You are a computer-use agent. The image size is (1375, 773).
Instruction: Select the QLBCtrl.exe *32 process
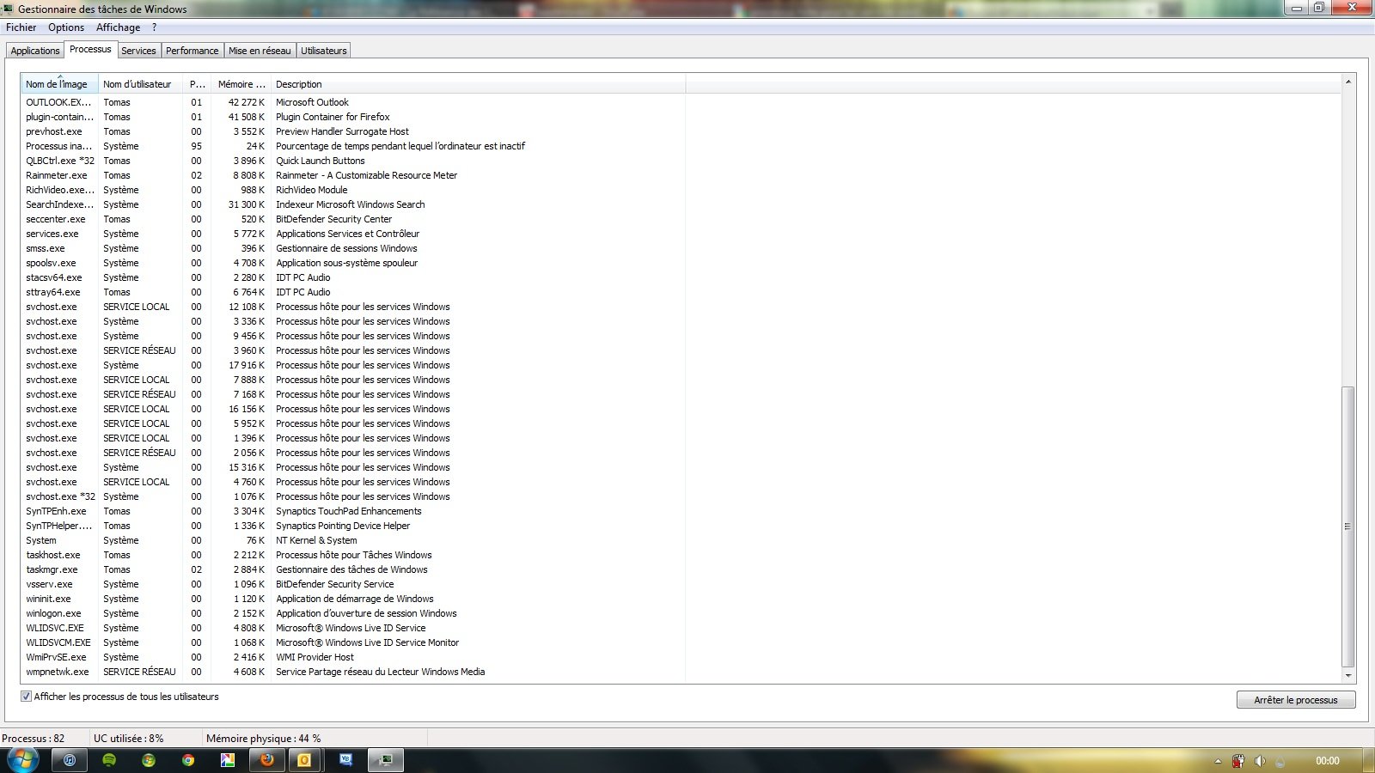[x=353, y=161]
